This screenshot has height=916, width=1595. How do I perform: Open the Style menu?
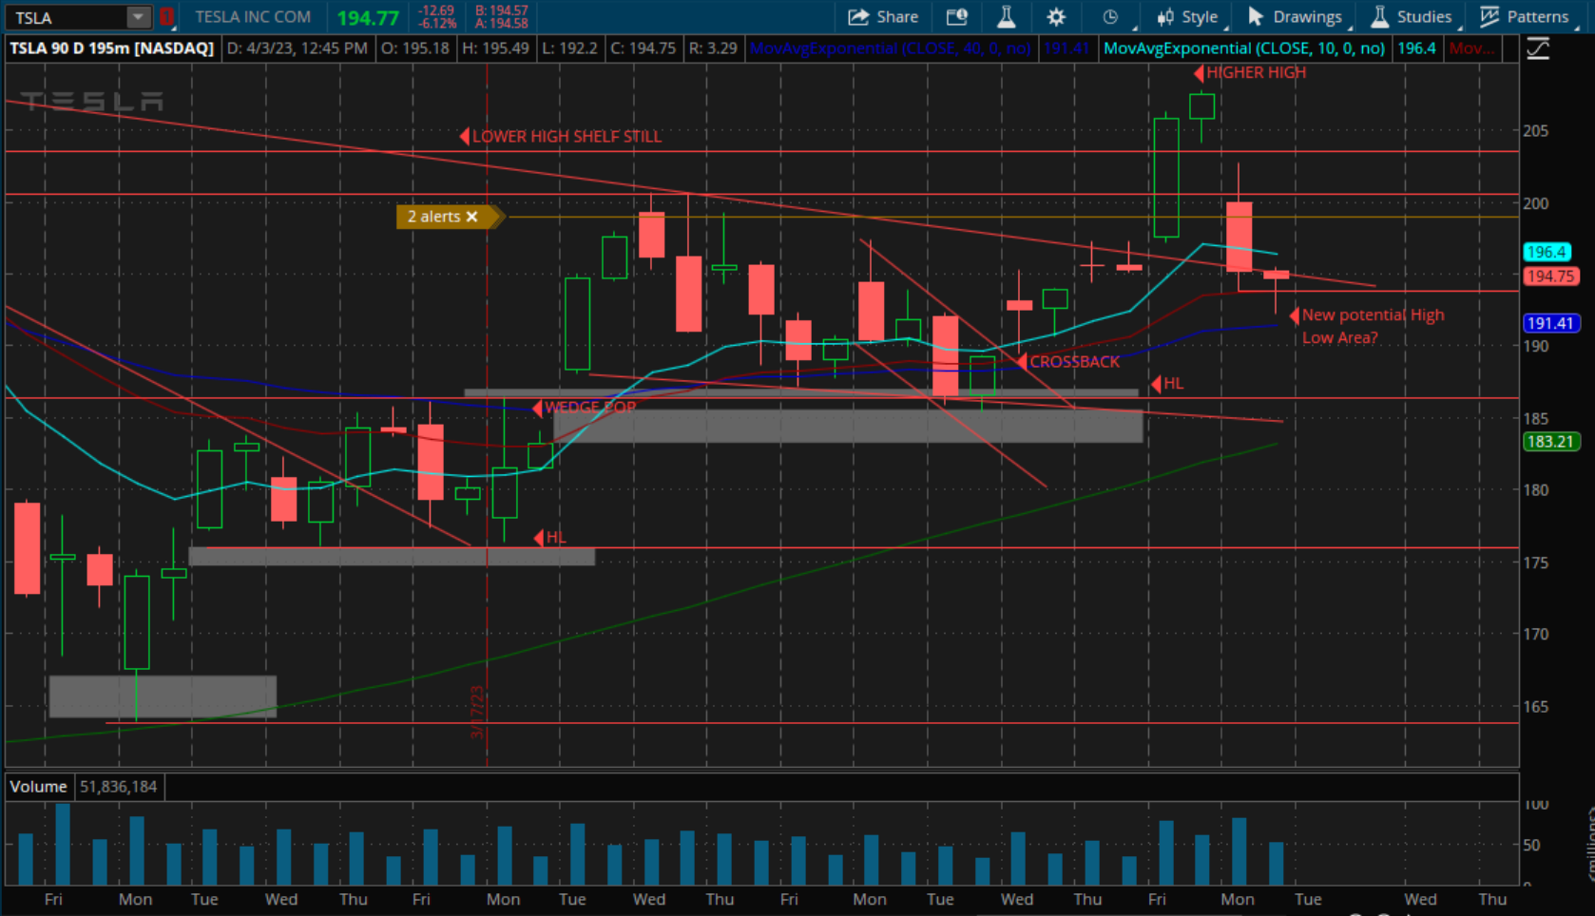click(x=1187, y=17)
